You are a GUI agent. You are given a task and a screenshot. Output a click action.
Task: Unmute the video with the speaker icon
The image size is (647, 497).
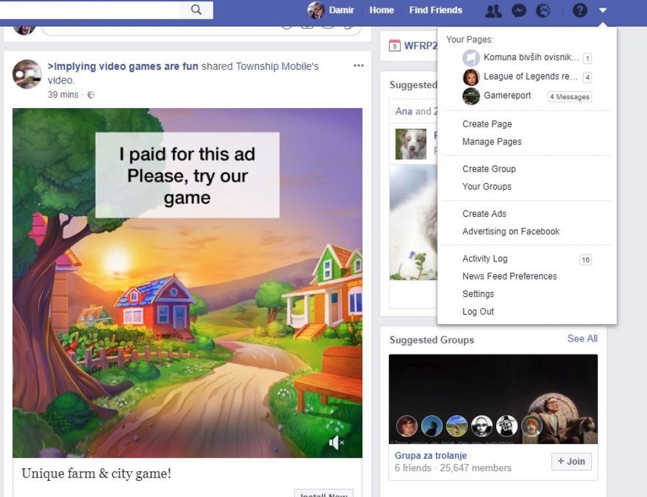pos(336,443)
